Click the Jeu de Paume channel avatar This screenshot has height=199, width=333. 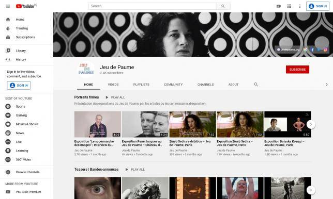[86, 69]
